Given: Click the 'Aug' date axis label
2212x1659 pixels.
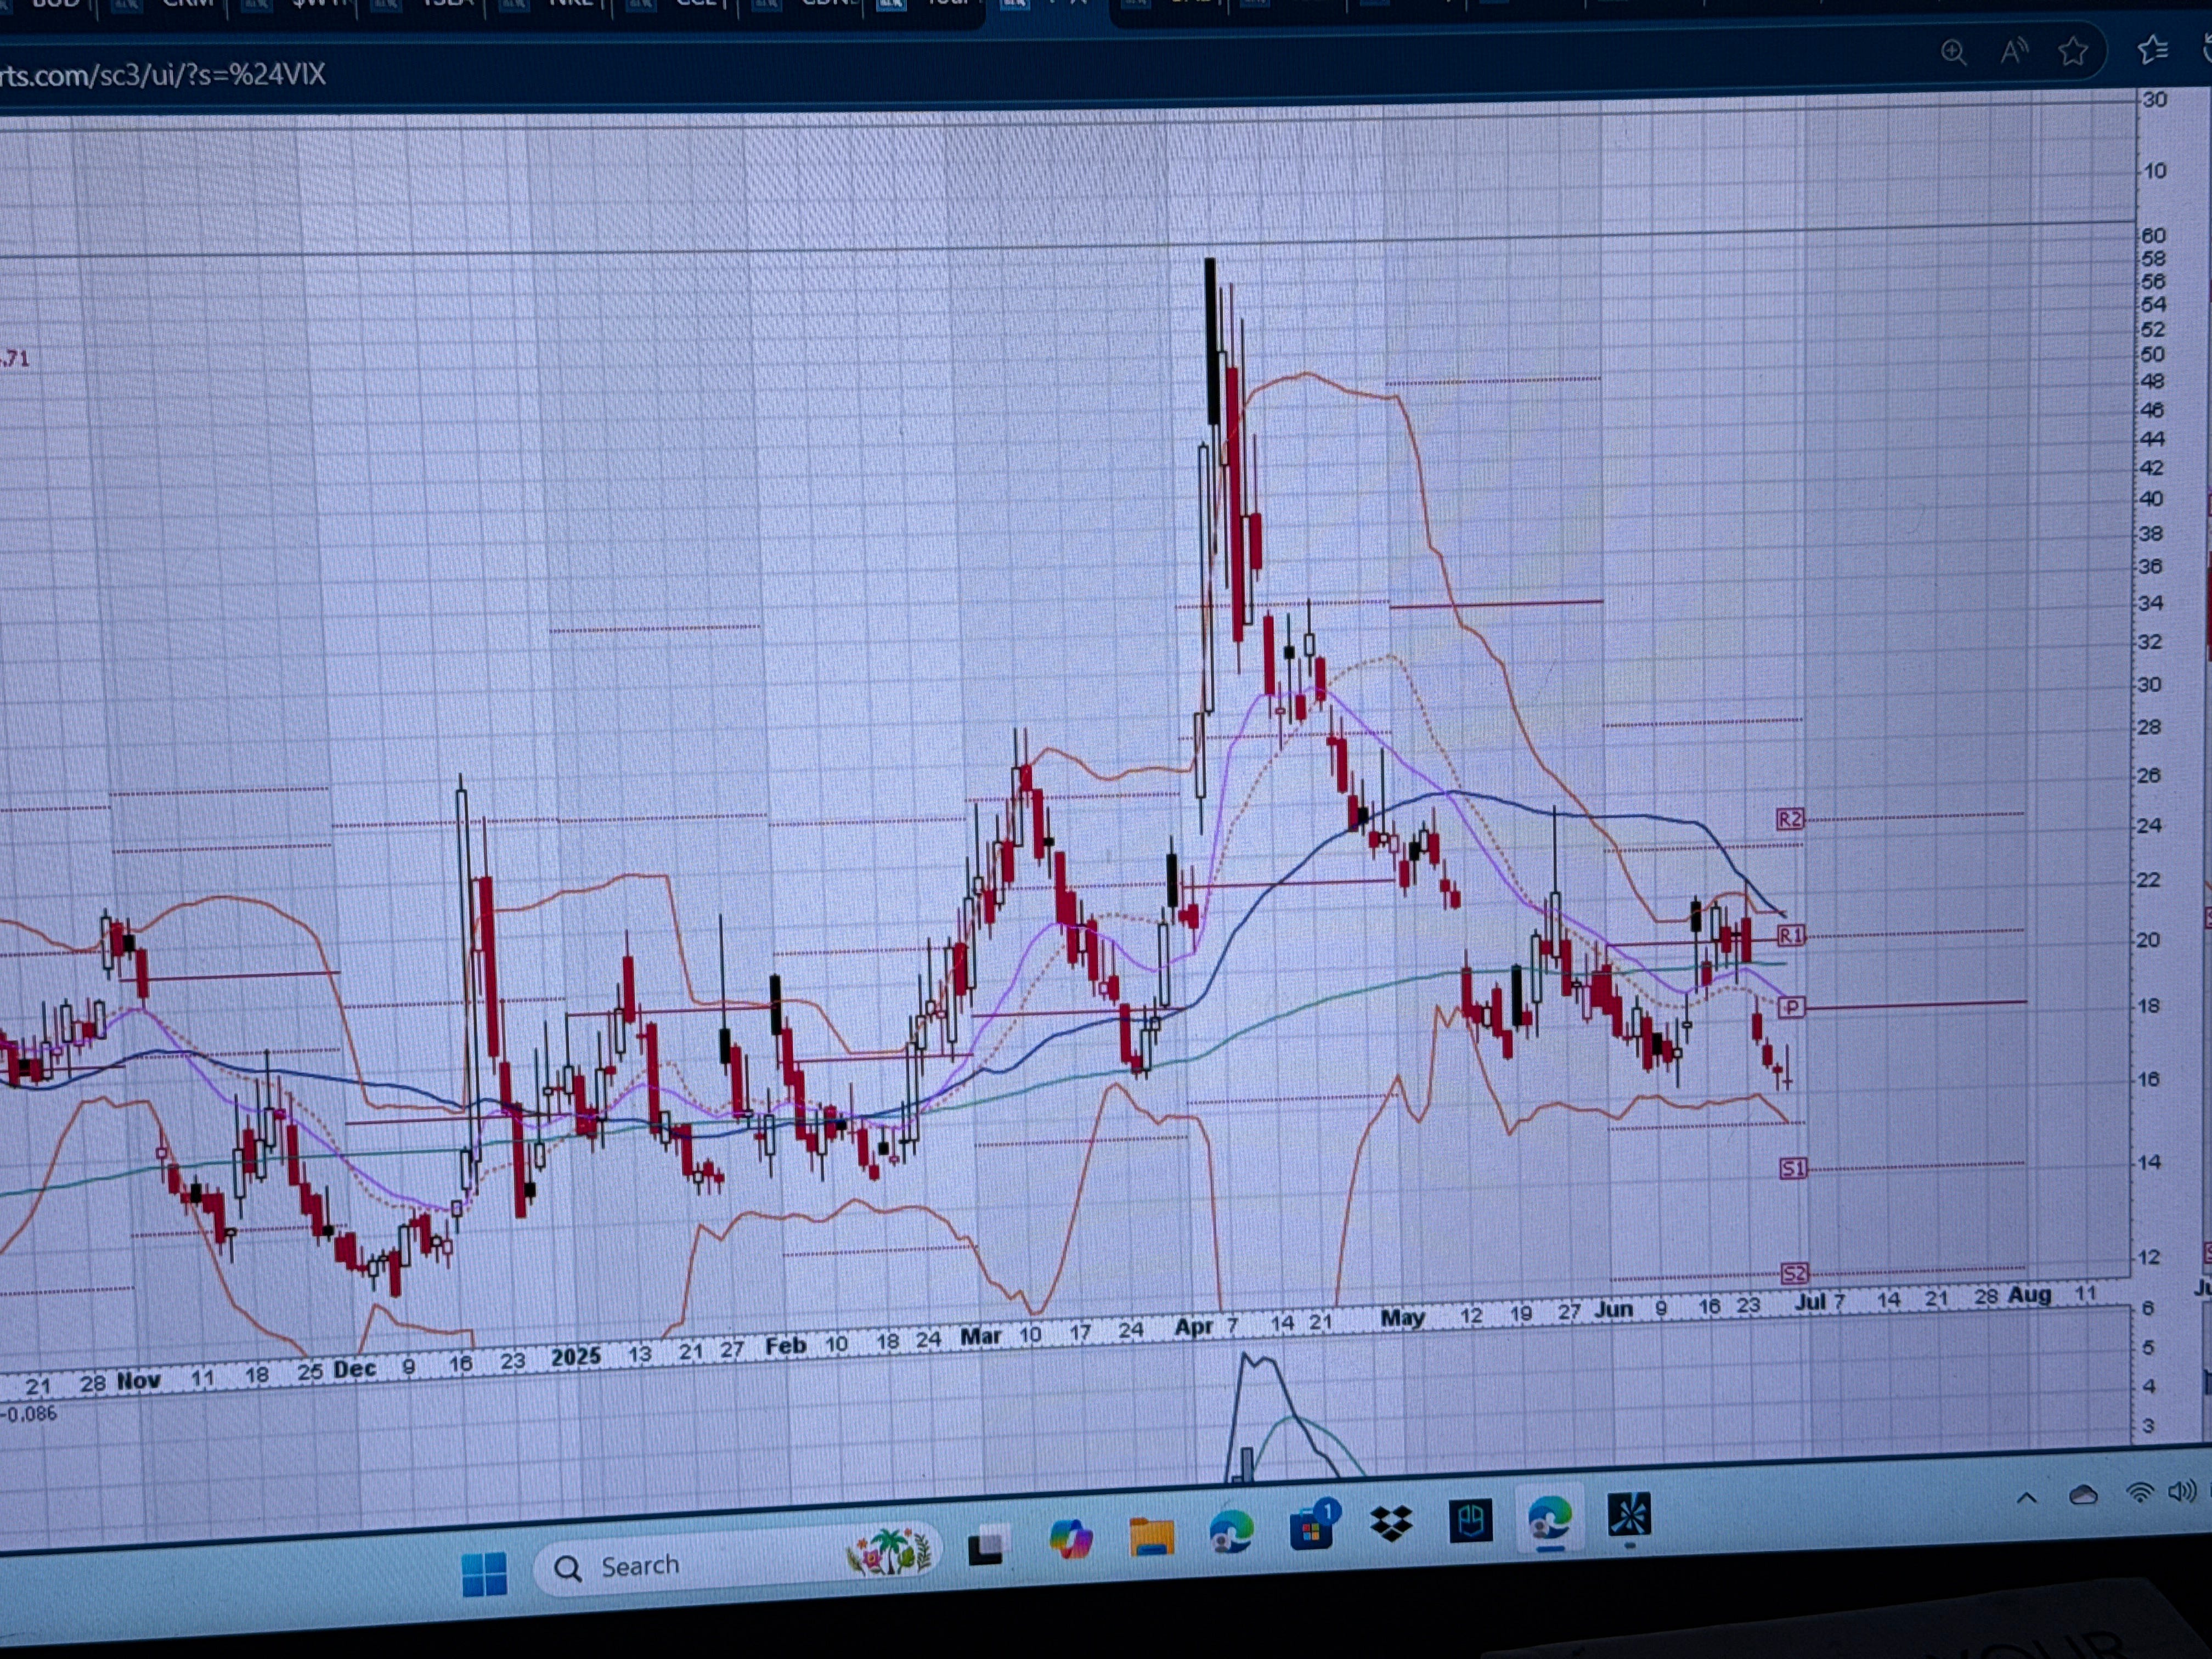Looking at the screenshot, I should [2030, 1294].
